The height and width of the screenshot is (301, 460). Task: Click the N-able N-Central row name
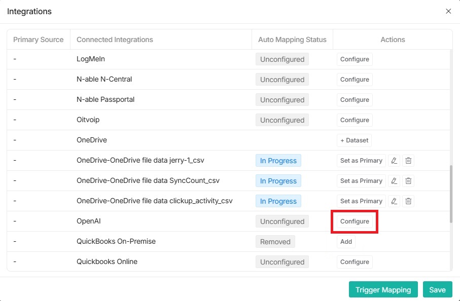point(104,79)
